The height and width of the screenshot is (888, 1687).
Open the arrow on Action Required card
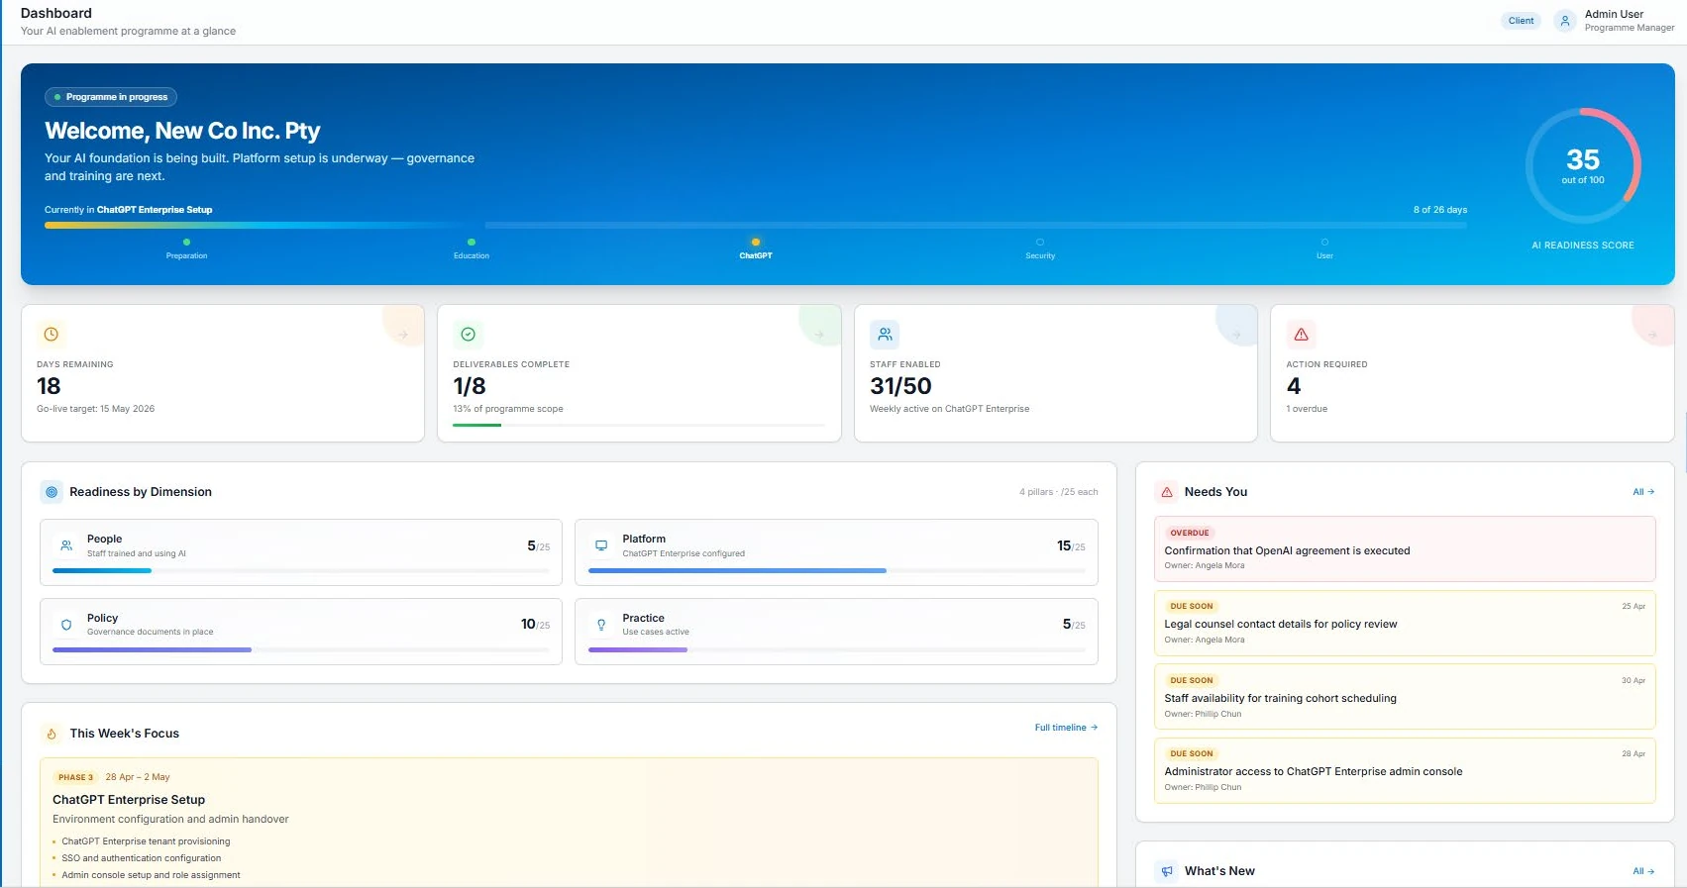[x=1652, y=335]
